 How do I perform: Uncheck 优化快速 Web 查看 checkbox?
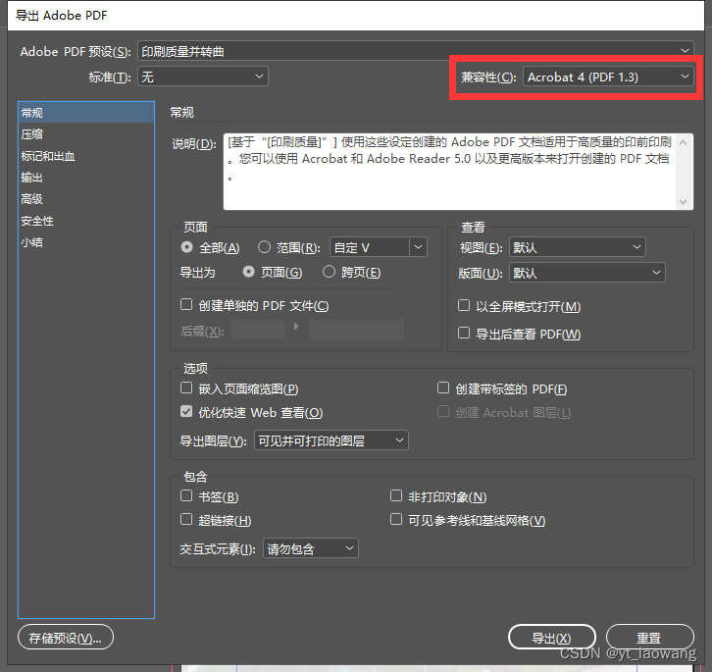[186, 412]
